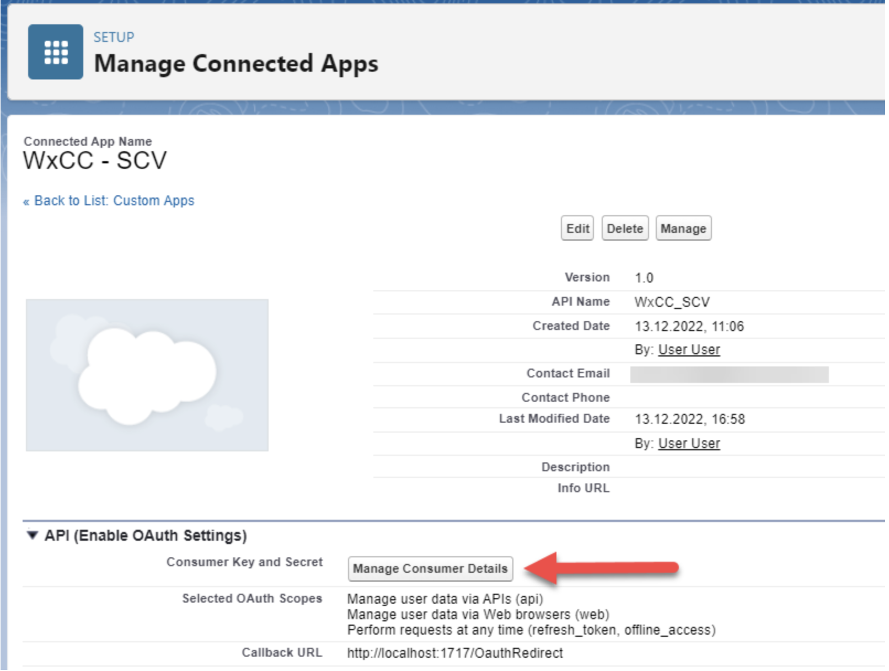The image size is (889, 671).
Task: Click the Manage button
Action: 683,228
